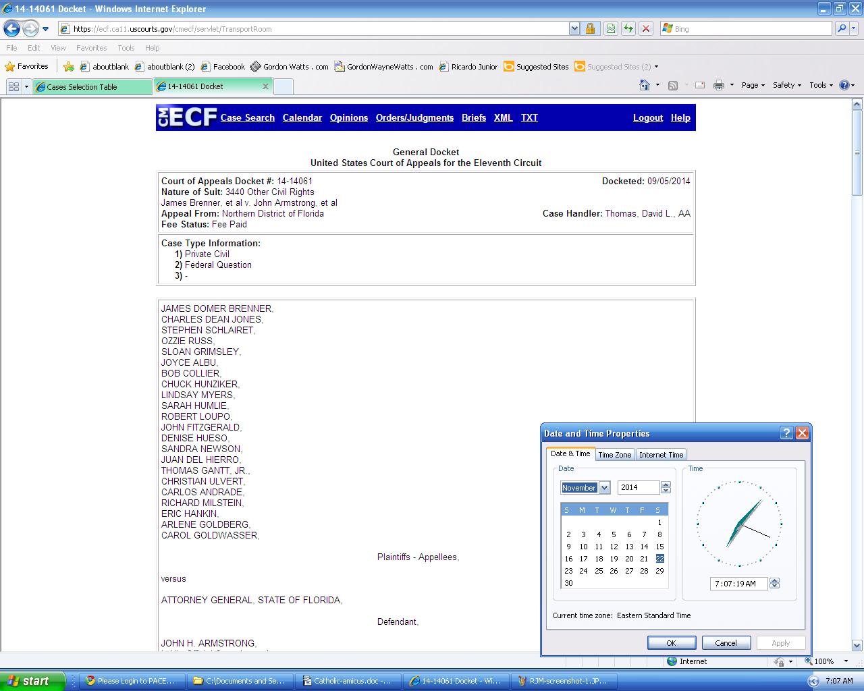Click the Help question mark icon

(844, 85)
